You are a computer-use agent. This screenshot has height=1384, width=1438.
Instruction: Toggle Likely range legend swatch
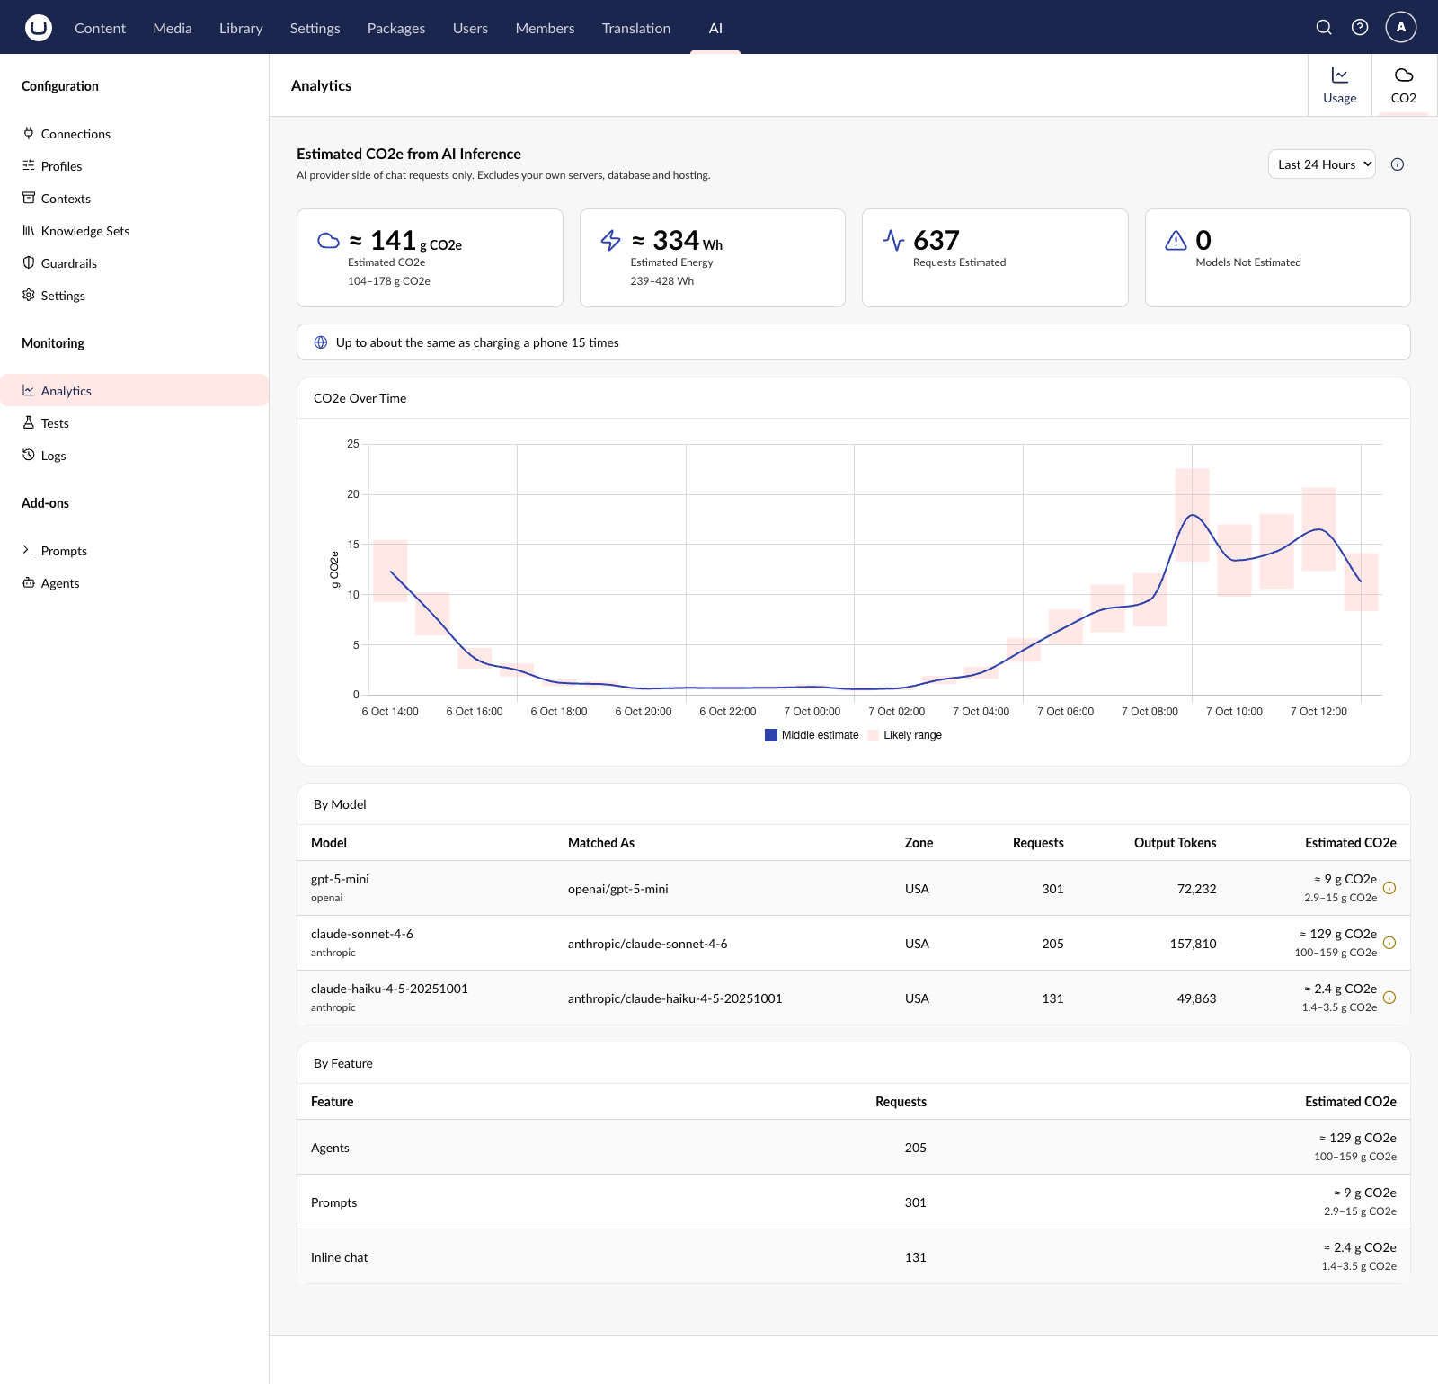(x=874, y=735)
